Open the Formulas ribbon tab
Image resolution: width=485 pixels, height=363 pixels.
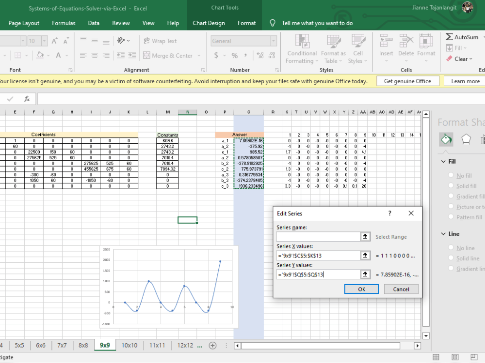point(64,23)
